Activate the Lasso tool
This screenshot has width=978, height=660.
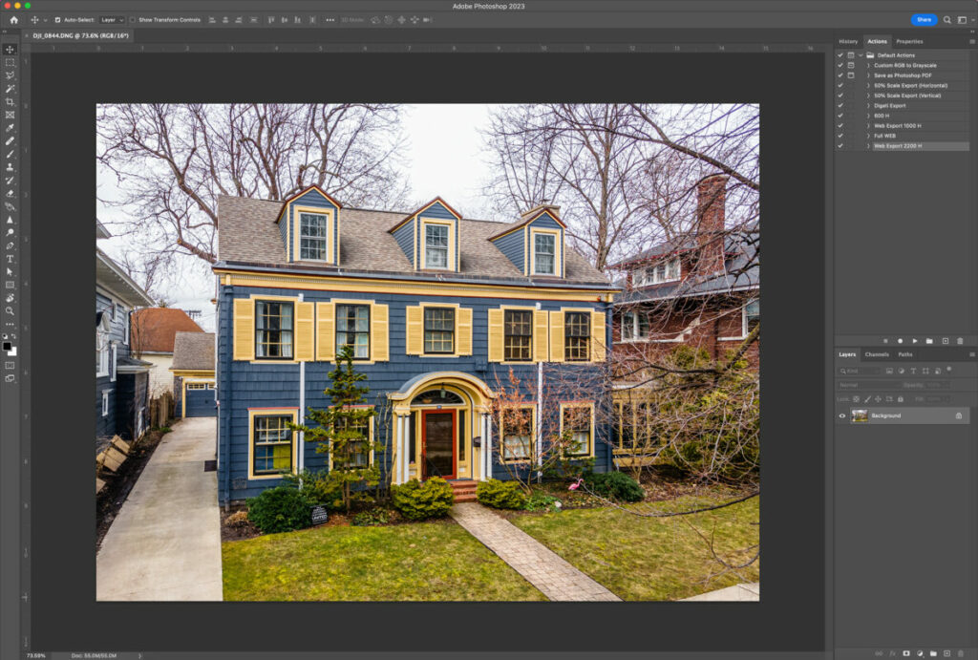pyautogui.click(x=10, y=76)
